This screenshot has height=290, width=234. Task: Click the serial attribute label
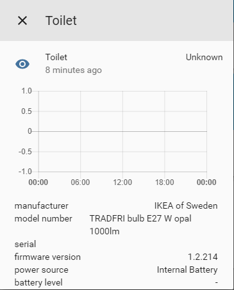click(x=25, y=244)
